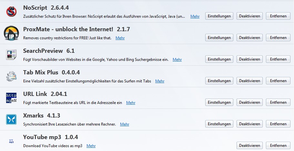This screenshot has height=151, width=294.
Task: Remove the YouTube mp3 extension
Action: click(278, 146)
